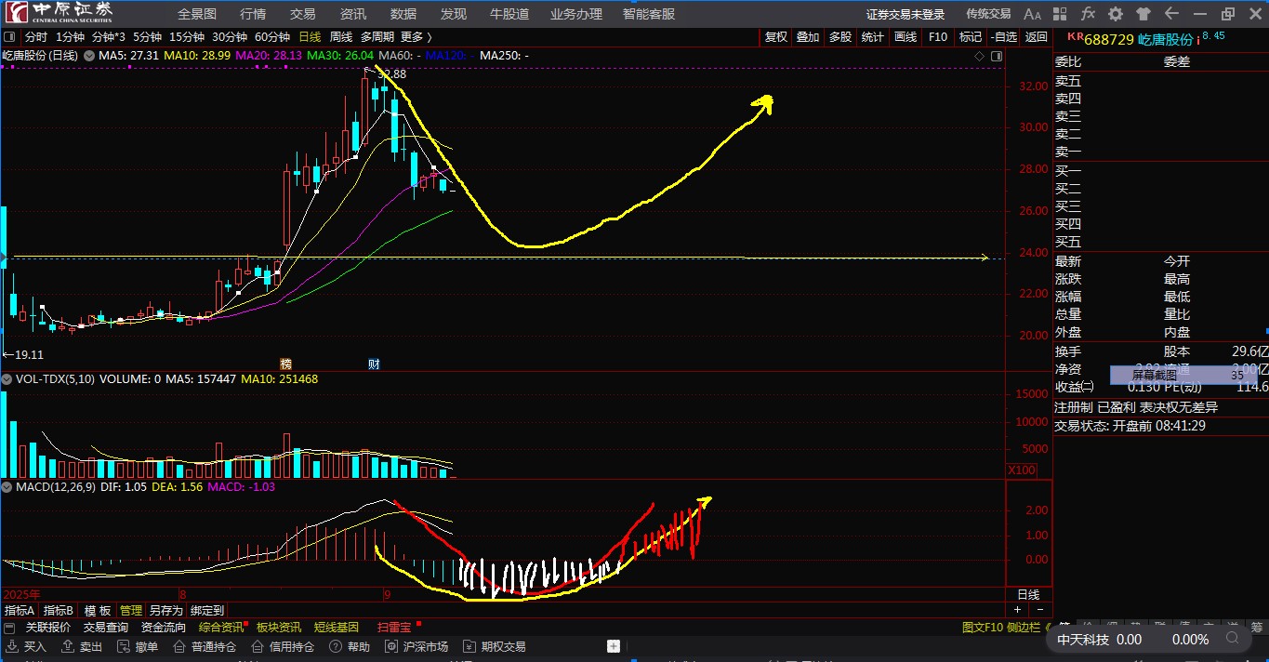The image size is (1269, 662).
Task: Open the 交易 trading menu
Action: pos(303,14)
